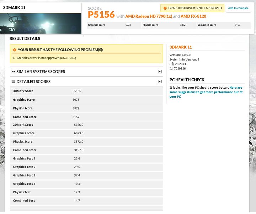The height and width of the screenshot is (214, 256).
Task: Click the warning icon beside YOUR RESULT HAS PROBLEMS
Action: [15, 50]
